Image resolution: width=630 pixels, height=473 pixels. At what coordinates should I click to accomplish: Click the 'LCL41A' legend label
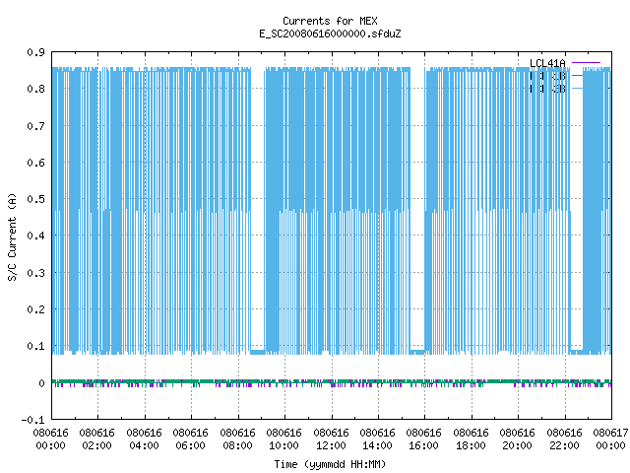[547, 63]
